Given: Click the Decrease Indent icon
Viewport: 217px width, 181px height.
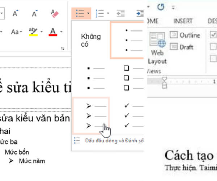Looking at the screenshot, I should click(x=120, y=14).
